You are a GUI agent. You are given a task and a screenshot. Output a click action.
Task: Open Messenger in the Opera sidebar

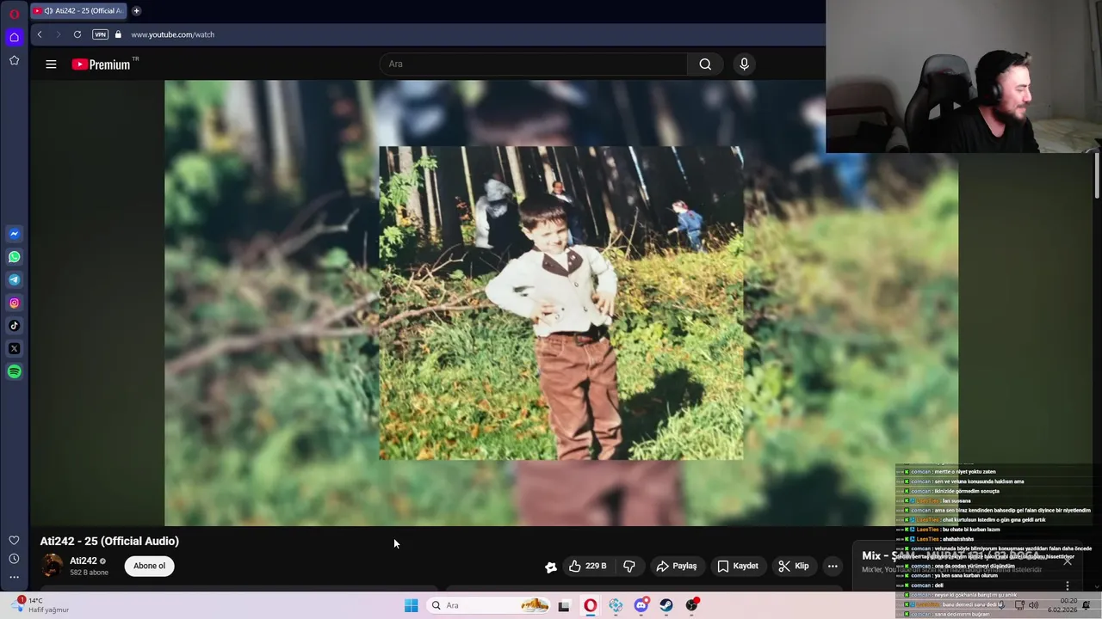coord(14,234)
